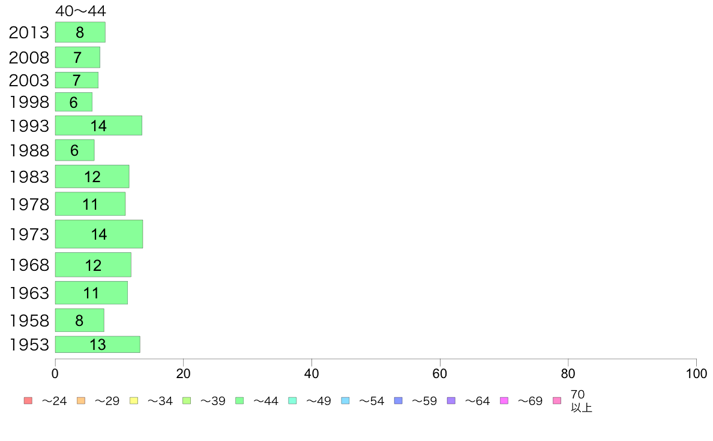Click the 1968 bar showing 12
Image resolution: width=713 pixels, height=441 pixels.
coord(93,265)
